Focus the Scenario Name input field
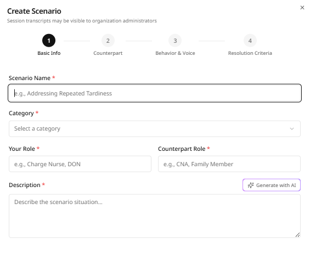This screenshot has height=260, width=310. click(x=155, y=93)
